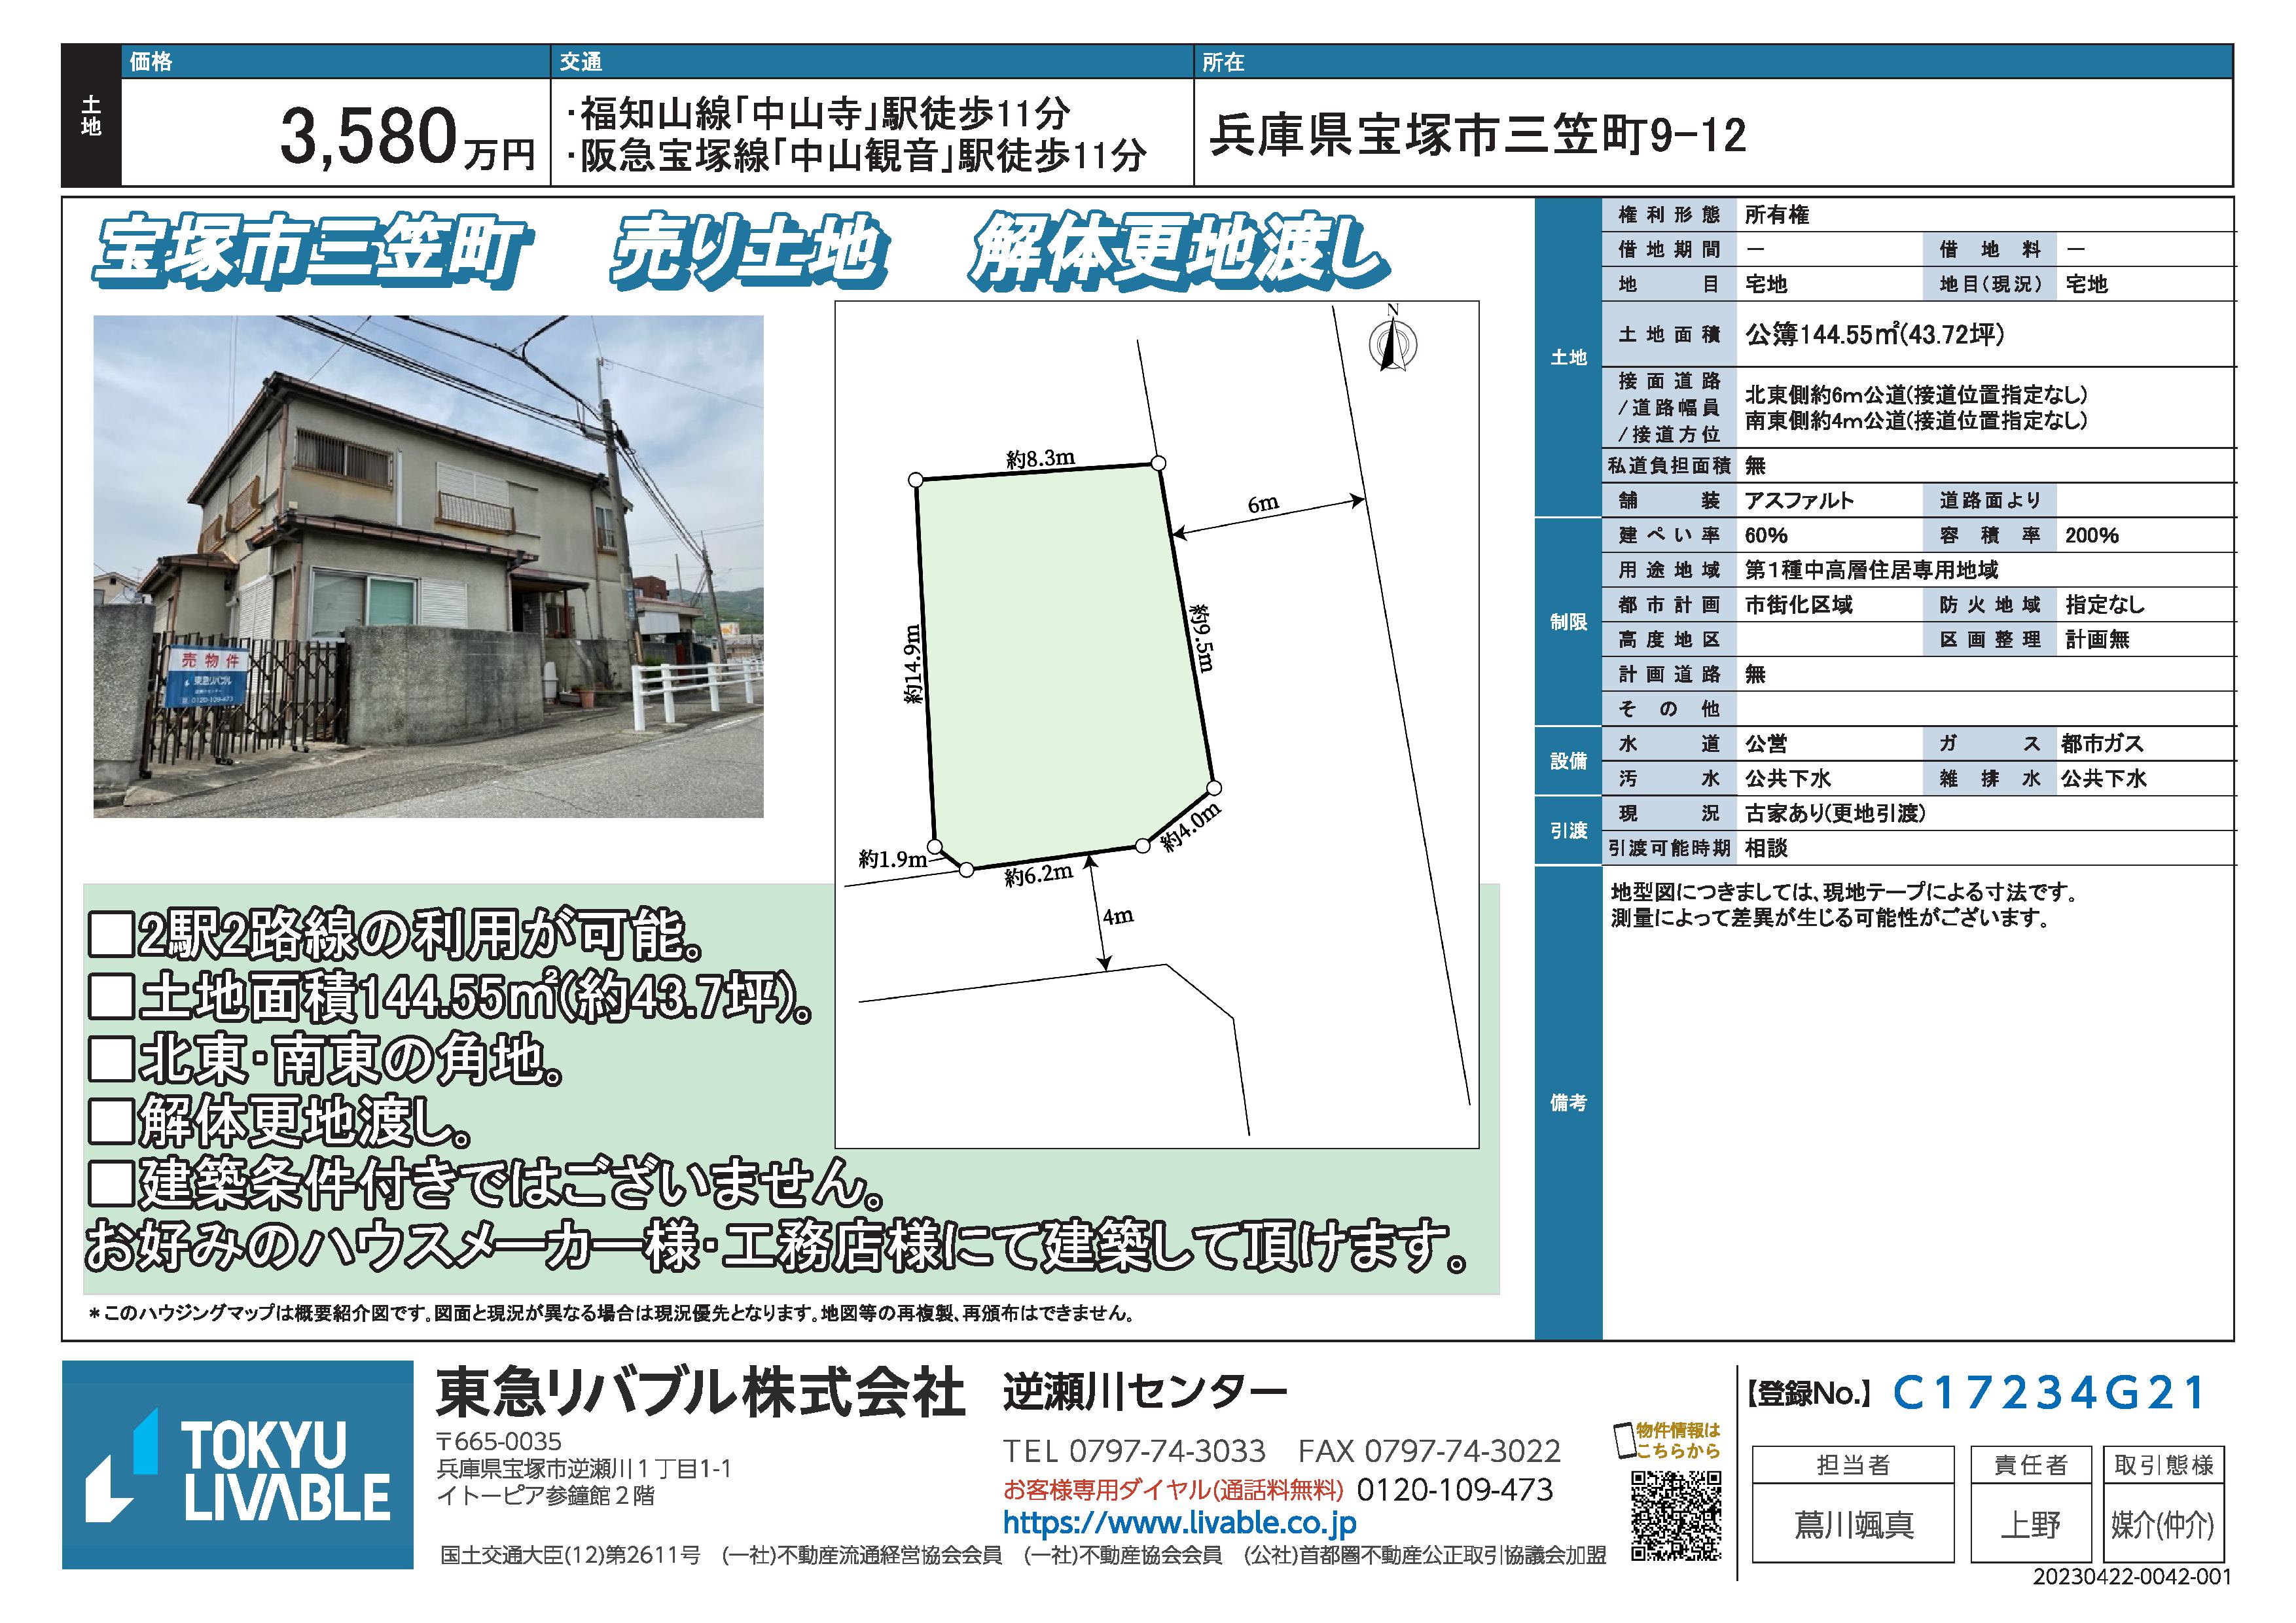Click the property photo of the old house

click(428, 566)
